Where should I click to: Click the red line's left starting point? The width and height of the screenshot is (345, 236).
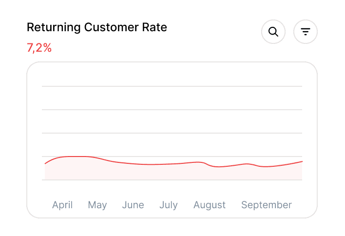click(x=45, y=163)
